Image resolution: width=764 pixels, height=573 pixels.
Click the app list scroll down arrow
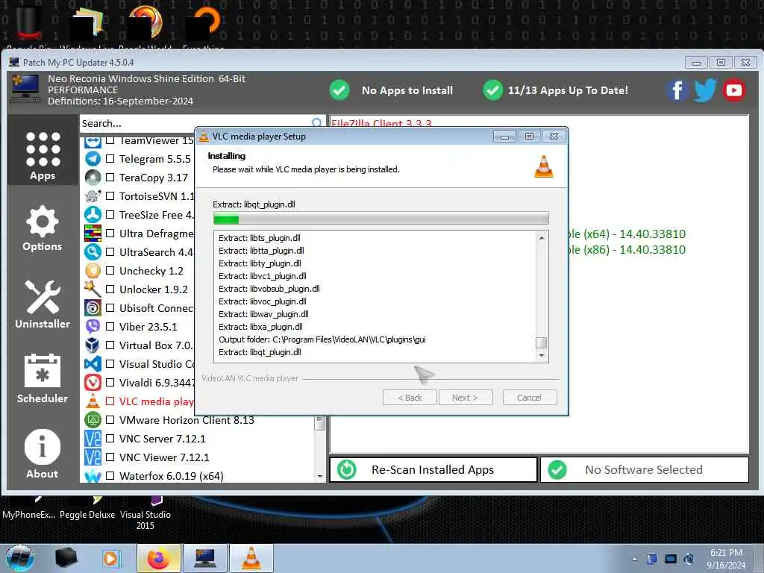pos(319,476)
